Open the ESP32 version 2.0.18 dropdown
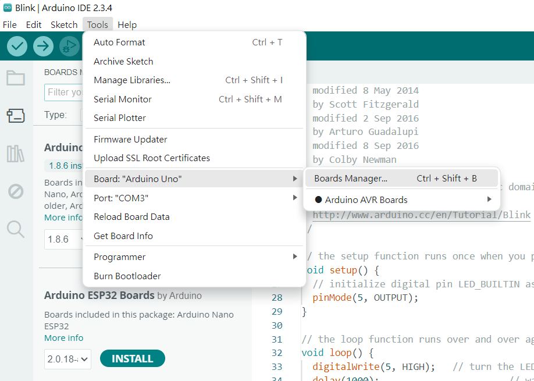The height and width of the screenshot is (381, 534). (x=67, y=359)
